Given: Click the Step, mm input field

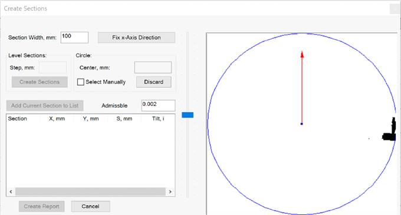Looking at the screenshot, I should click(x=53, y=68).
